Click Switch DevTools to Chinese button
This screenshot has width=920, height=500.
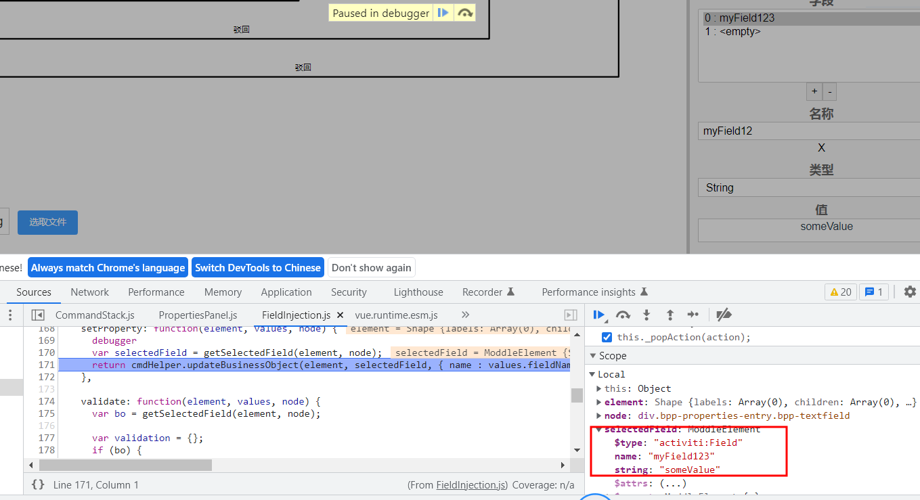258,268
